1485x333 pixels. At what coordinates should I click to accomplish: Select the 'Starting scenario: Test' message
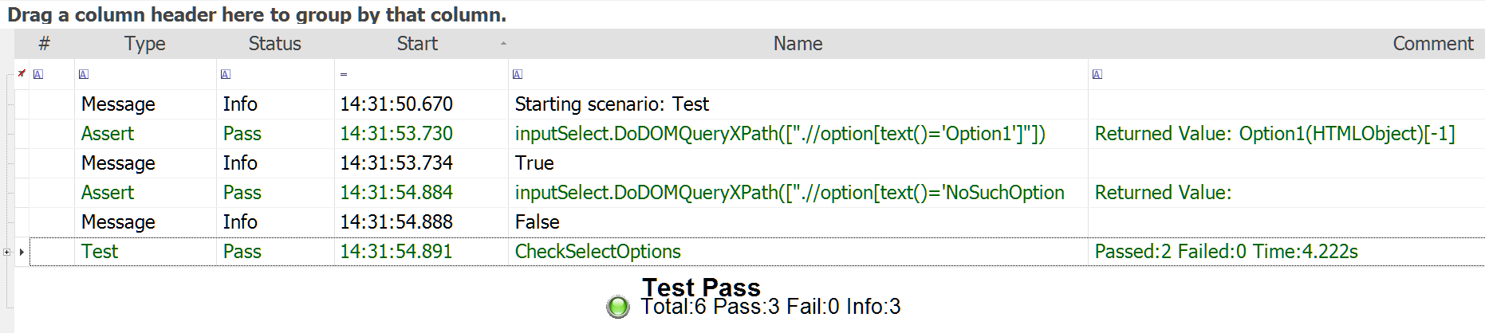pos(612,104)
